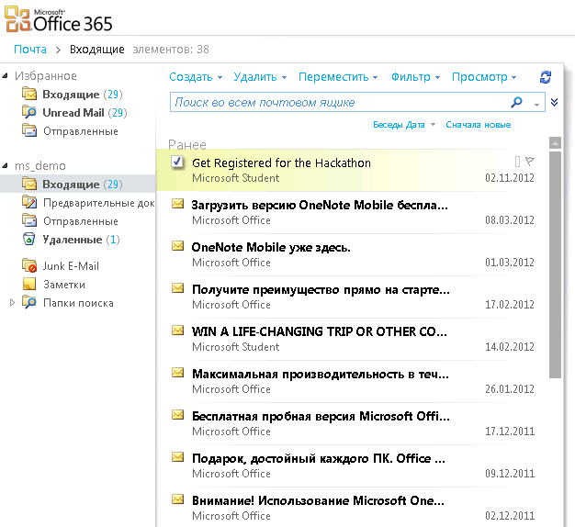Expand the Папки поиска tree node
This screenshot has width=575, height=527.
12,303
